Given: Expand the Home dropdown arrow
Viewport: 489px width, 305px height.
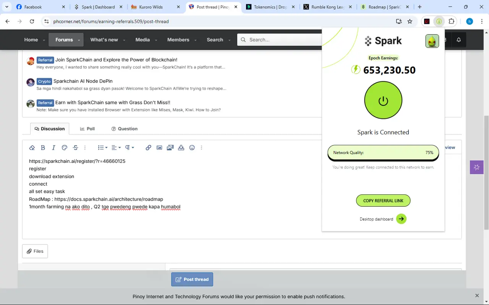Looking at the screenshot, I should click(x=44, y=40).
